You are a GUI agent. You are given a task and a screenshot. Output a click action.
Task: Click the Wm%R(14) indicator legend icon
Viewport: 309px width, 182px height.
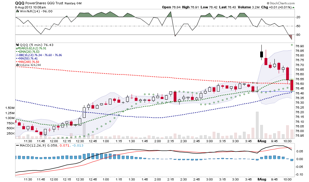click(x=18, y=11)
